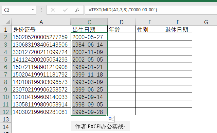The height and width of the screenshot is (133, 217).
Task: Click the birth date 1989-01-21 cell
Action: [x=89, y=67]
